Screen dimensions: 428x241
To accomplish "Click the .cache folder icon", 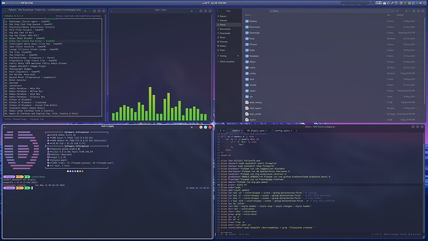I will coord(247,68).
